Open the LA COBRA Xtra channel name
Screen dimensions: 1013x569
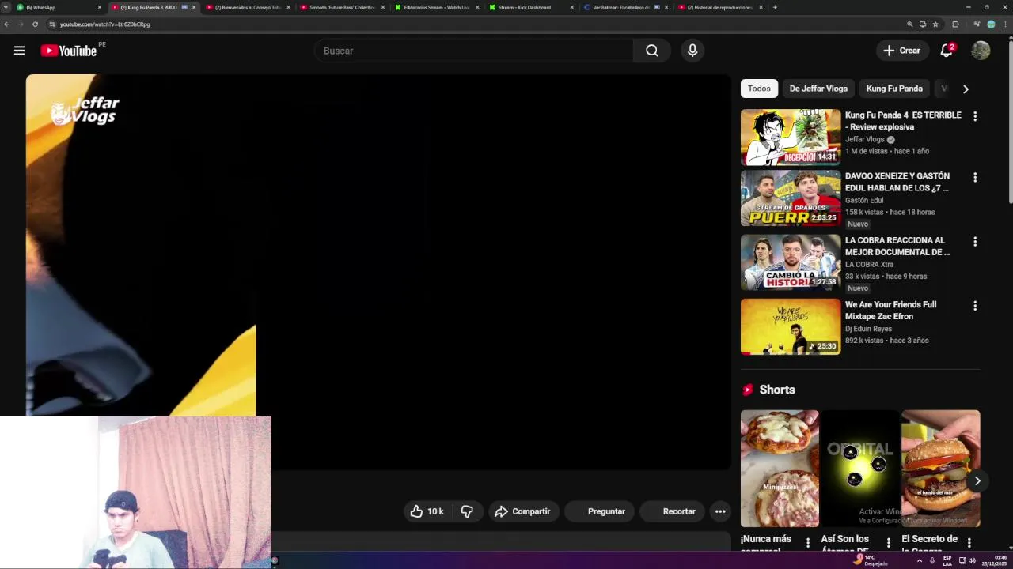point(869,264)
